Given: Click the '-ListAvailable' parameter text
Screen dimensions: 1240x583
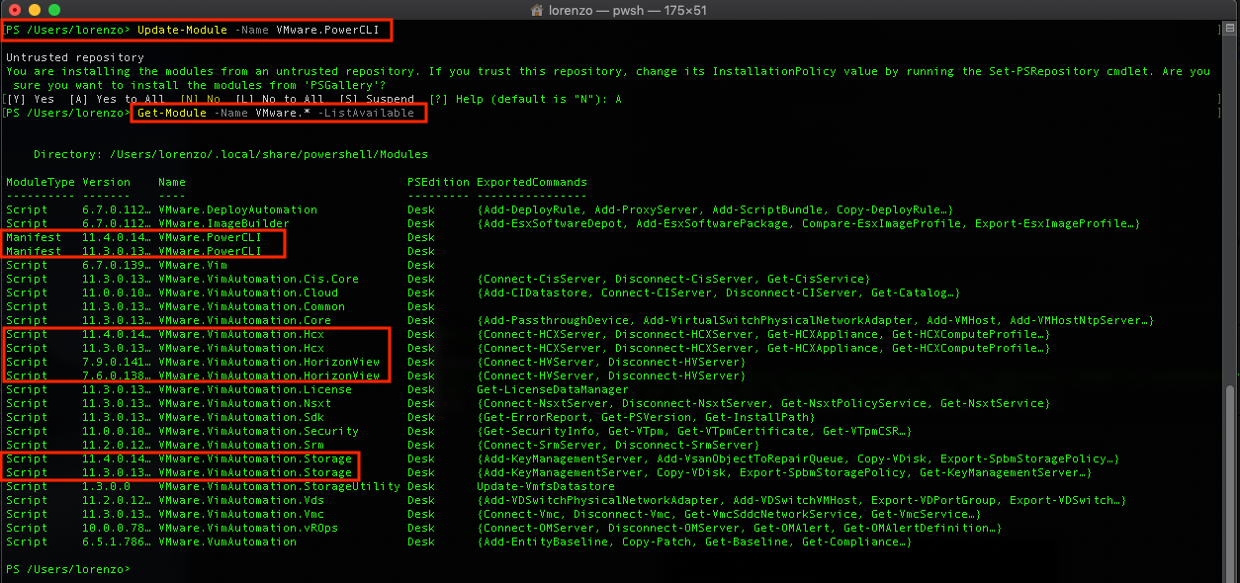Looking at the screenshot, I should 366,113.
